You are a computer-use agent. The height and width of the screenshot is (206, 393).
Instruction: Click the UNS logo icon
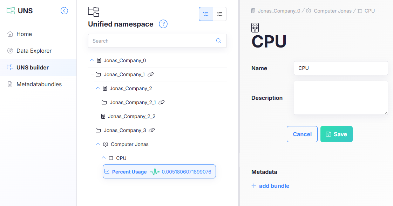[x=11, y=11]
